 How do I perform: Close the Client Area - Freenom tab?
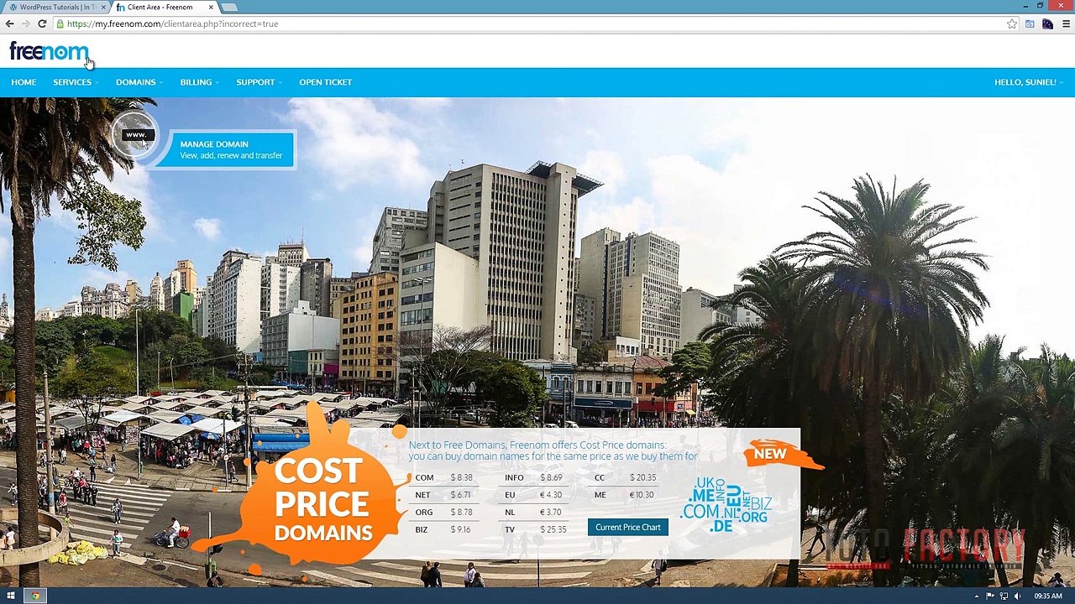211,7
